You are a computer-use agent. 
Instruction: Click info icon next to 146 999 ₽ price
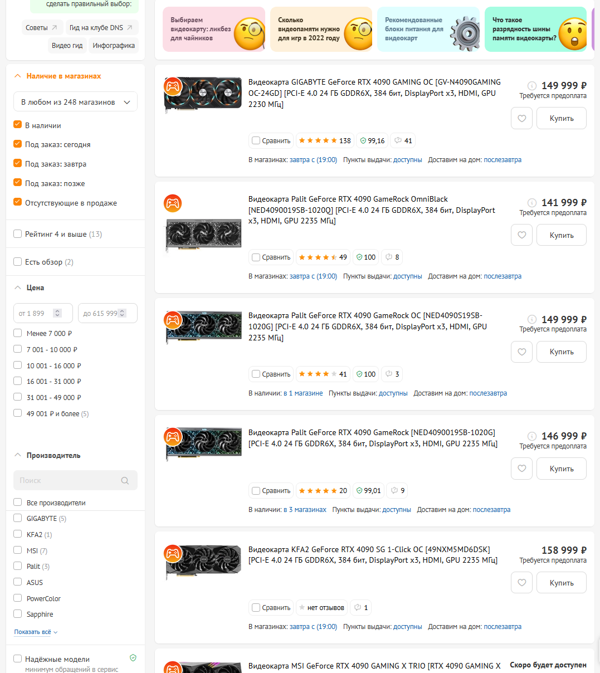click(532, 436)
